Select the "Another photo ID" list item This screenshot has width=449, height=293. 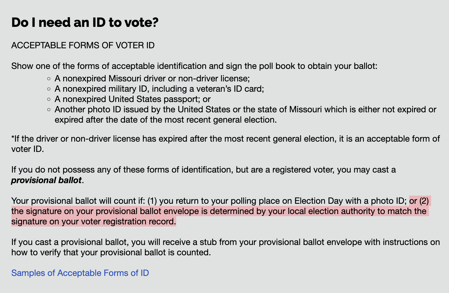click(245, 110)
